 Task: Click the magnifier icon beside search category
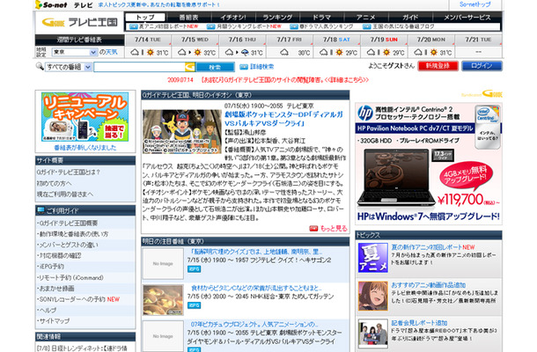click(x=40, y=66)
